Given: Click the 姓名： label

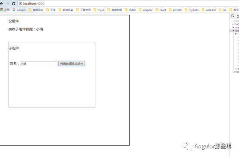Looking at the screenshot, I should 15,64.
